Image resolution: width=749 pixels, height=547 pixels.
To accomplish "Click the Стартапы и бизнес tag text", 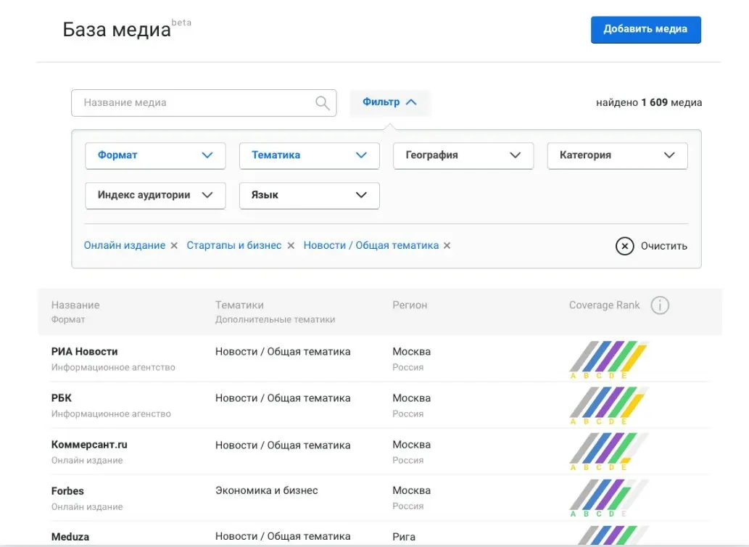I will (x=234, y=245).
